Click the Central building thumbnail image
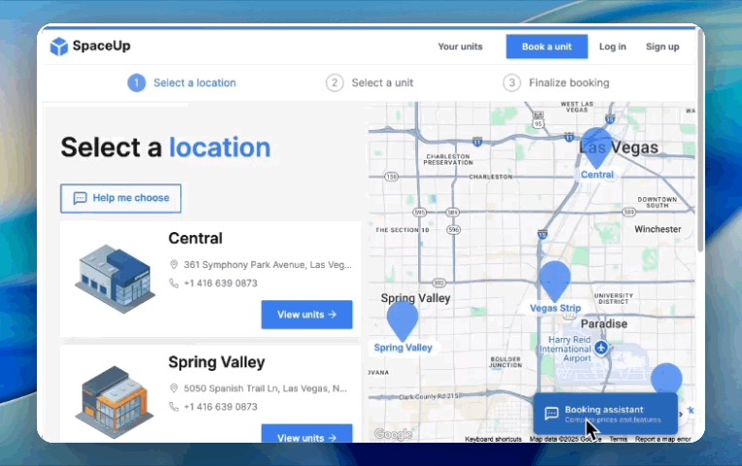 click(x=115, y=279)
